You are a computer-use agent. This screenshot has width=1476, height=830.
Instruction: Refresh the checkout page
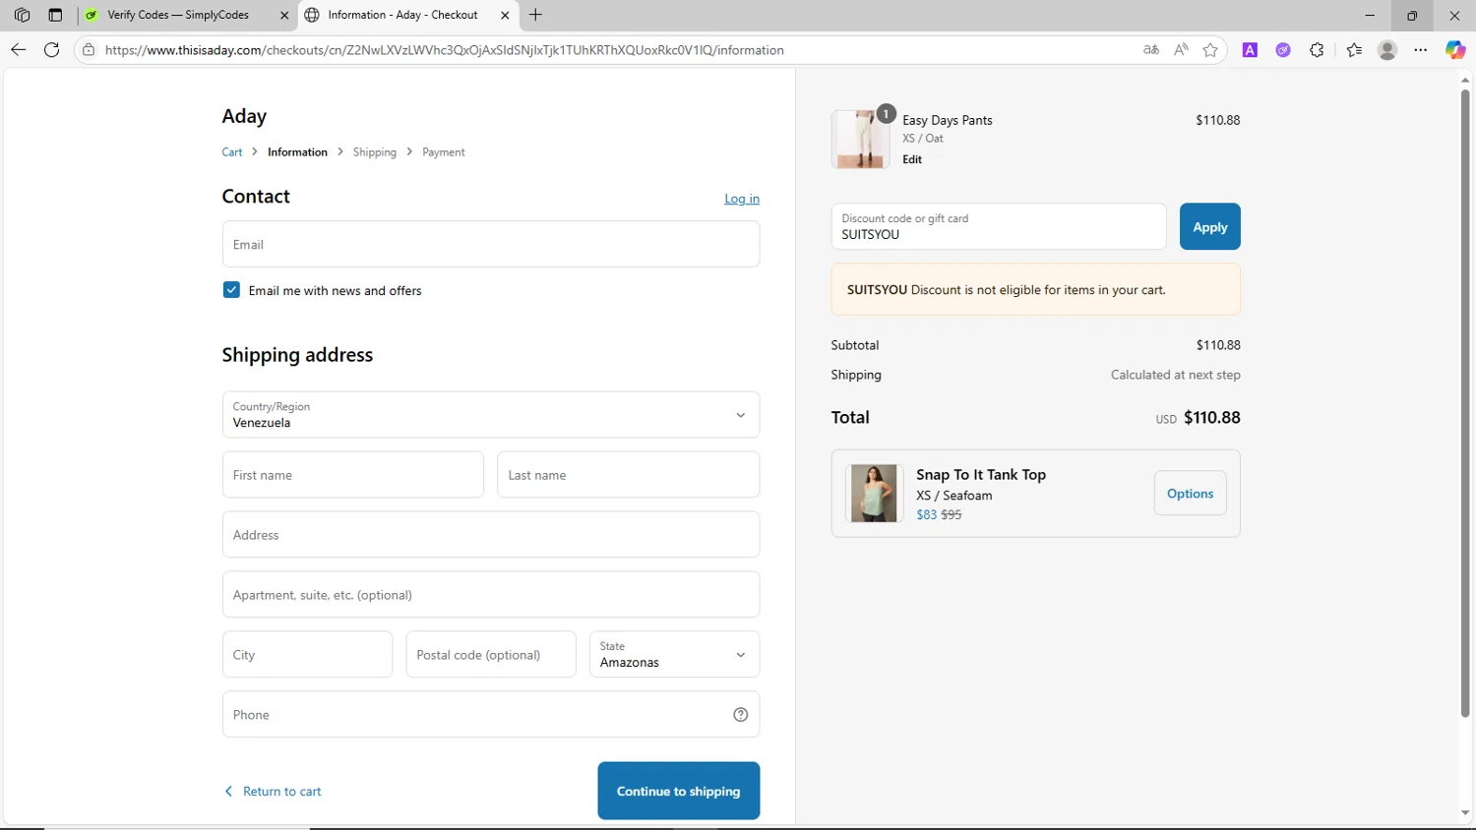pos(52,49)
